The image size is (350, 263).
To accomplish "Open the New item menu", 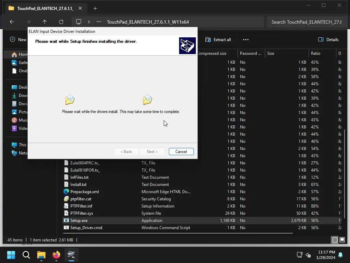I will click(x=18, y=40).
